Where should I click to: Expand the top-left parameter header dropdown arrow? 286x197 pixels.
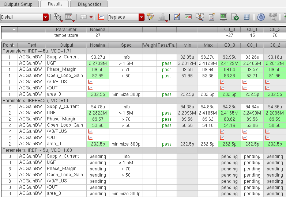click(14, 30)
